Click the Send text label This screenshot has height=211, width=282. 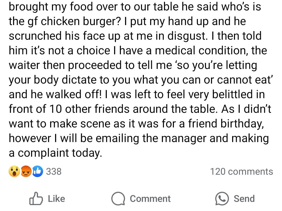(x=244, y=199)
